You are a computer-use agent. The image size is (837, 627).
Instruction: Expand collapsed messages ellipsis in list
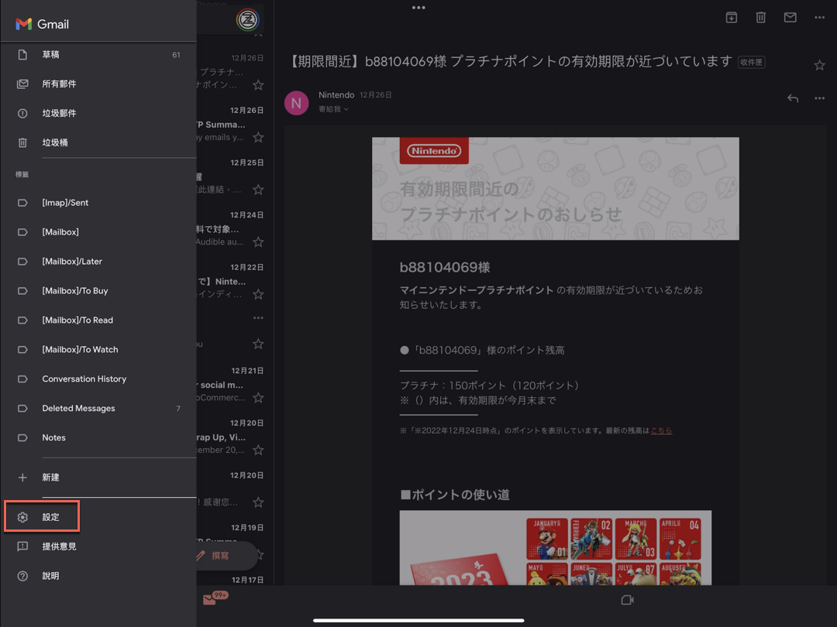point(258,318)
